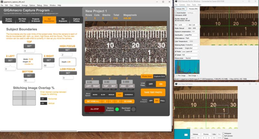Select MICRO move speed
The image size is (259, 139).
tap(95, 95)
